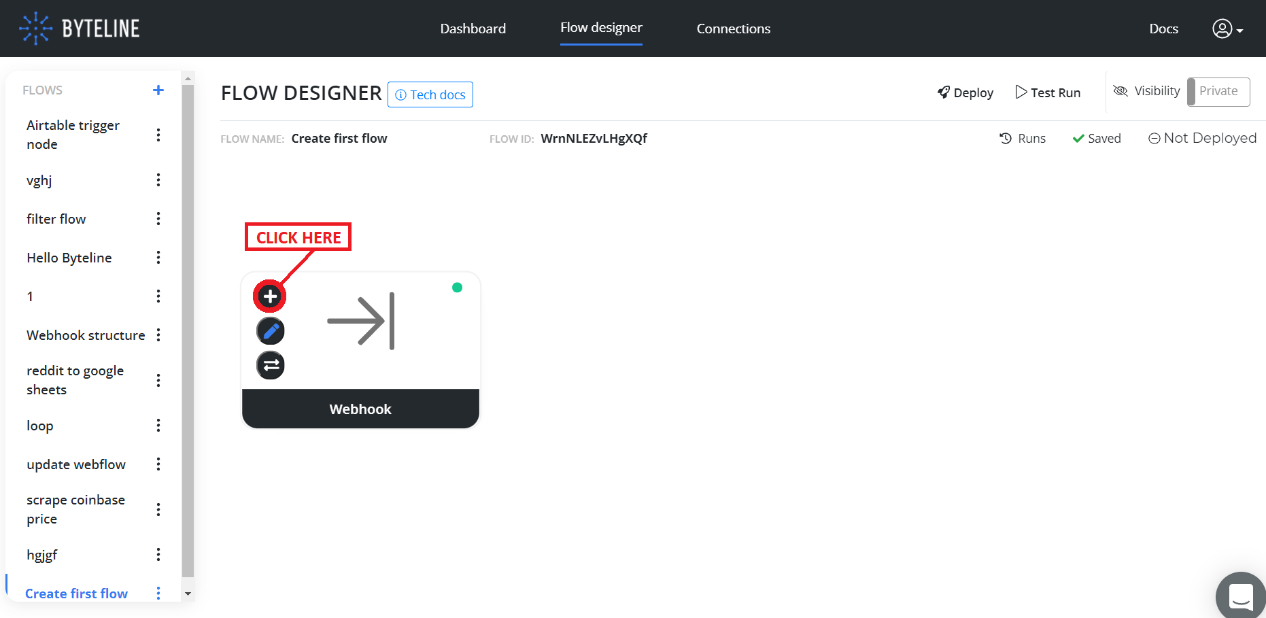Click the flows list scrollbar thumb
The height and width of the screenshot is (618, 1266).
(x=188, y=330)
